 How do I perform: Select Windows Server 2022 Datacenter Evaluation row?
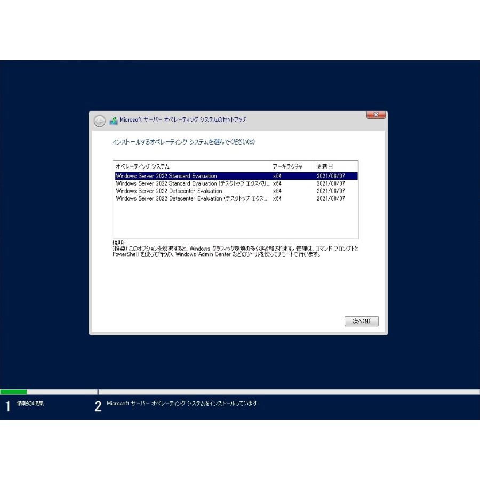(x=236, y=191)
